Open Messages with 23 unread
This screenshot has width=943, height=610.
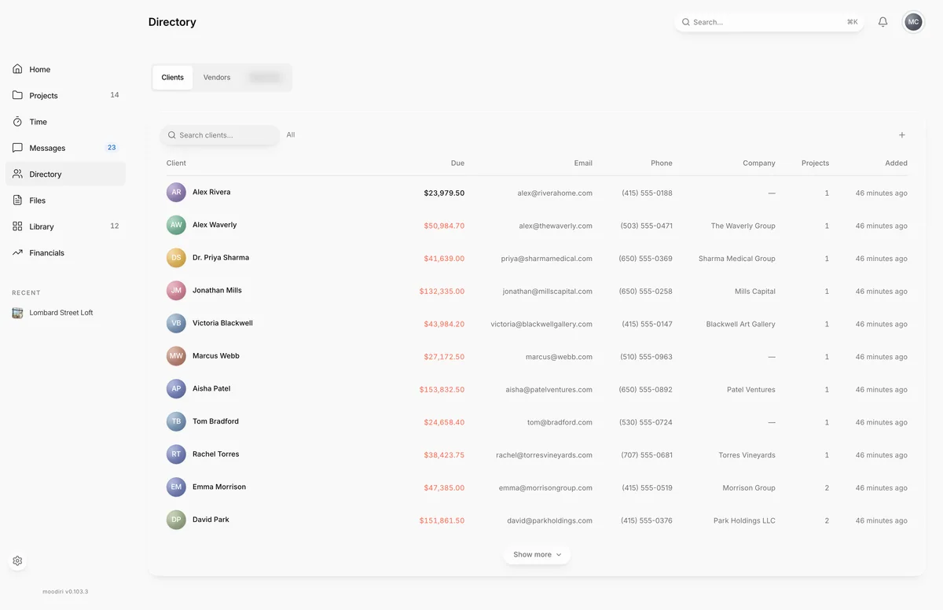point(65,148)
